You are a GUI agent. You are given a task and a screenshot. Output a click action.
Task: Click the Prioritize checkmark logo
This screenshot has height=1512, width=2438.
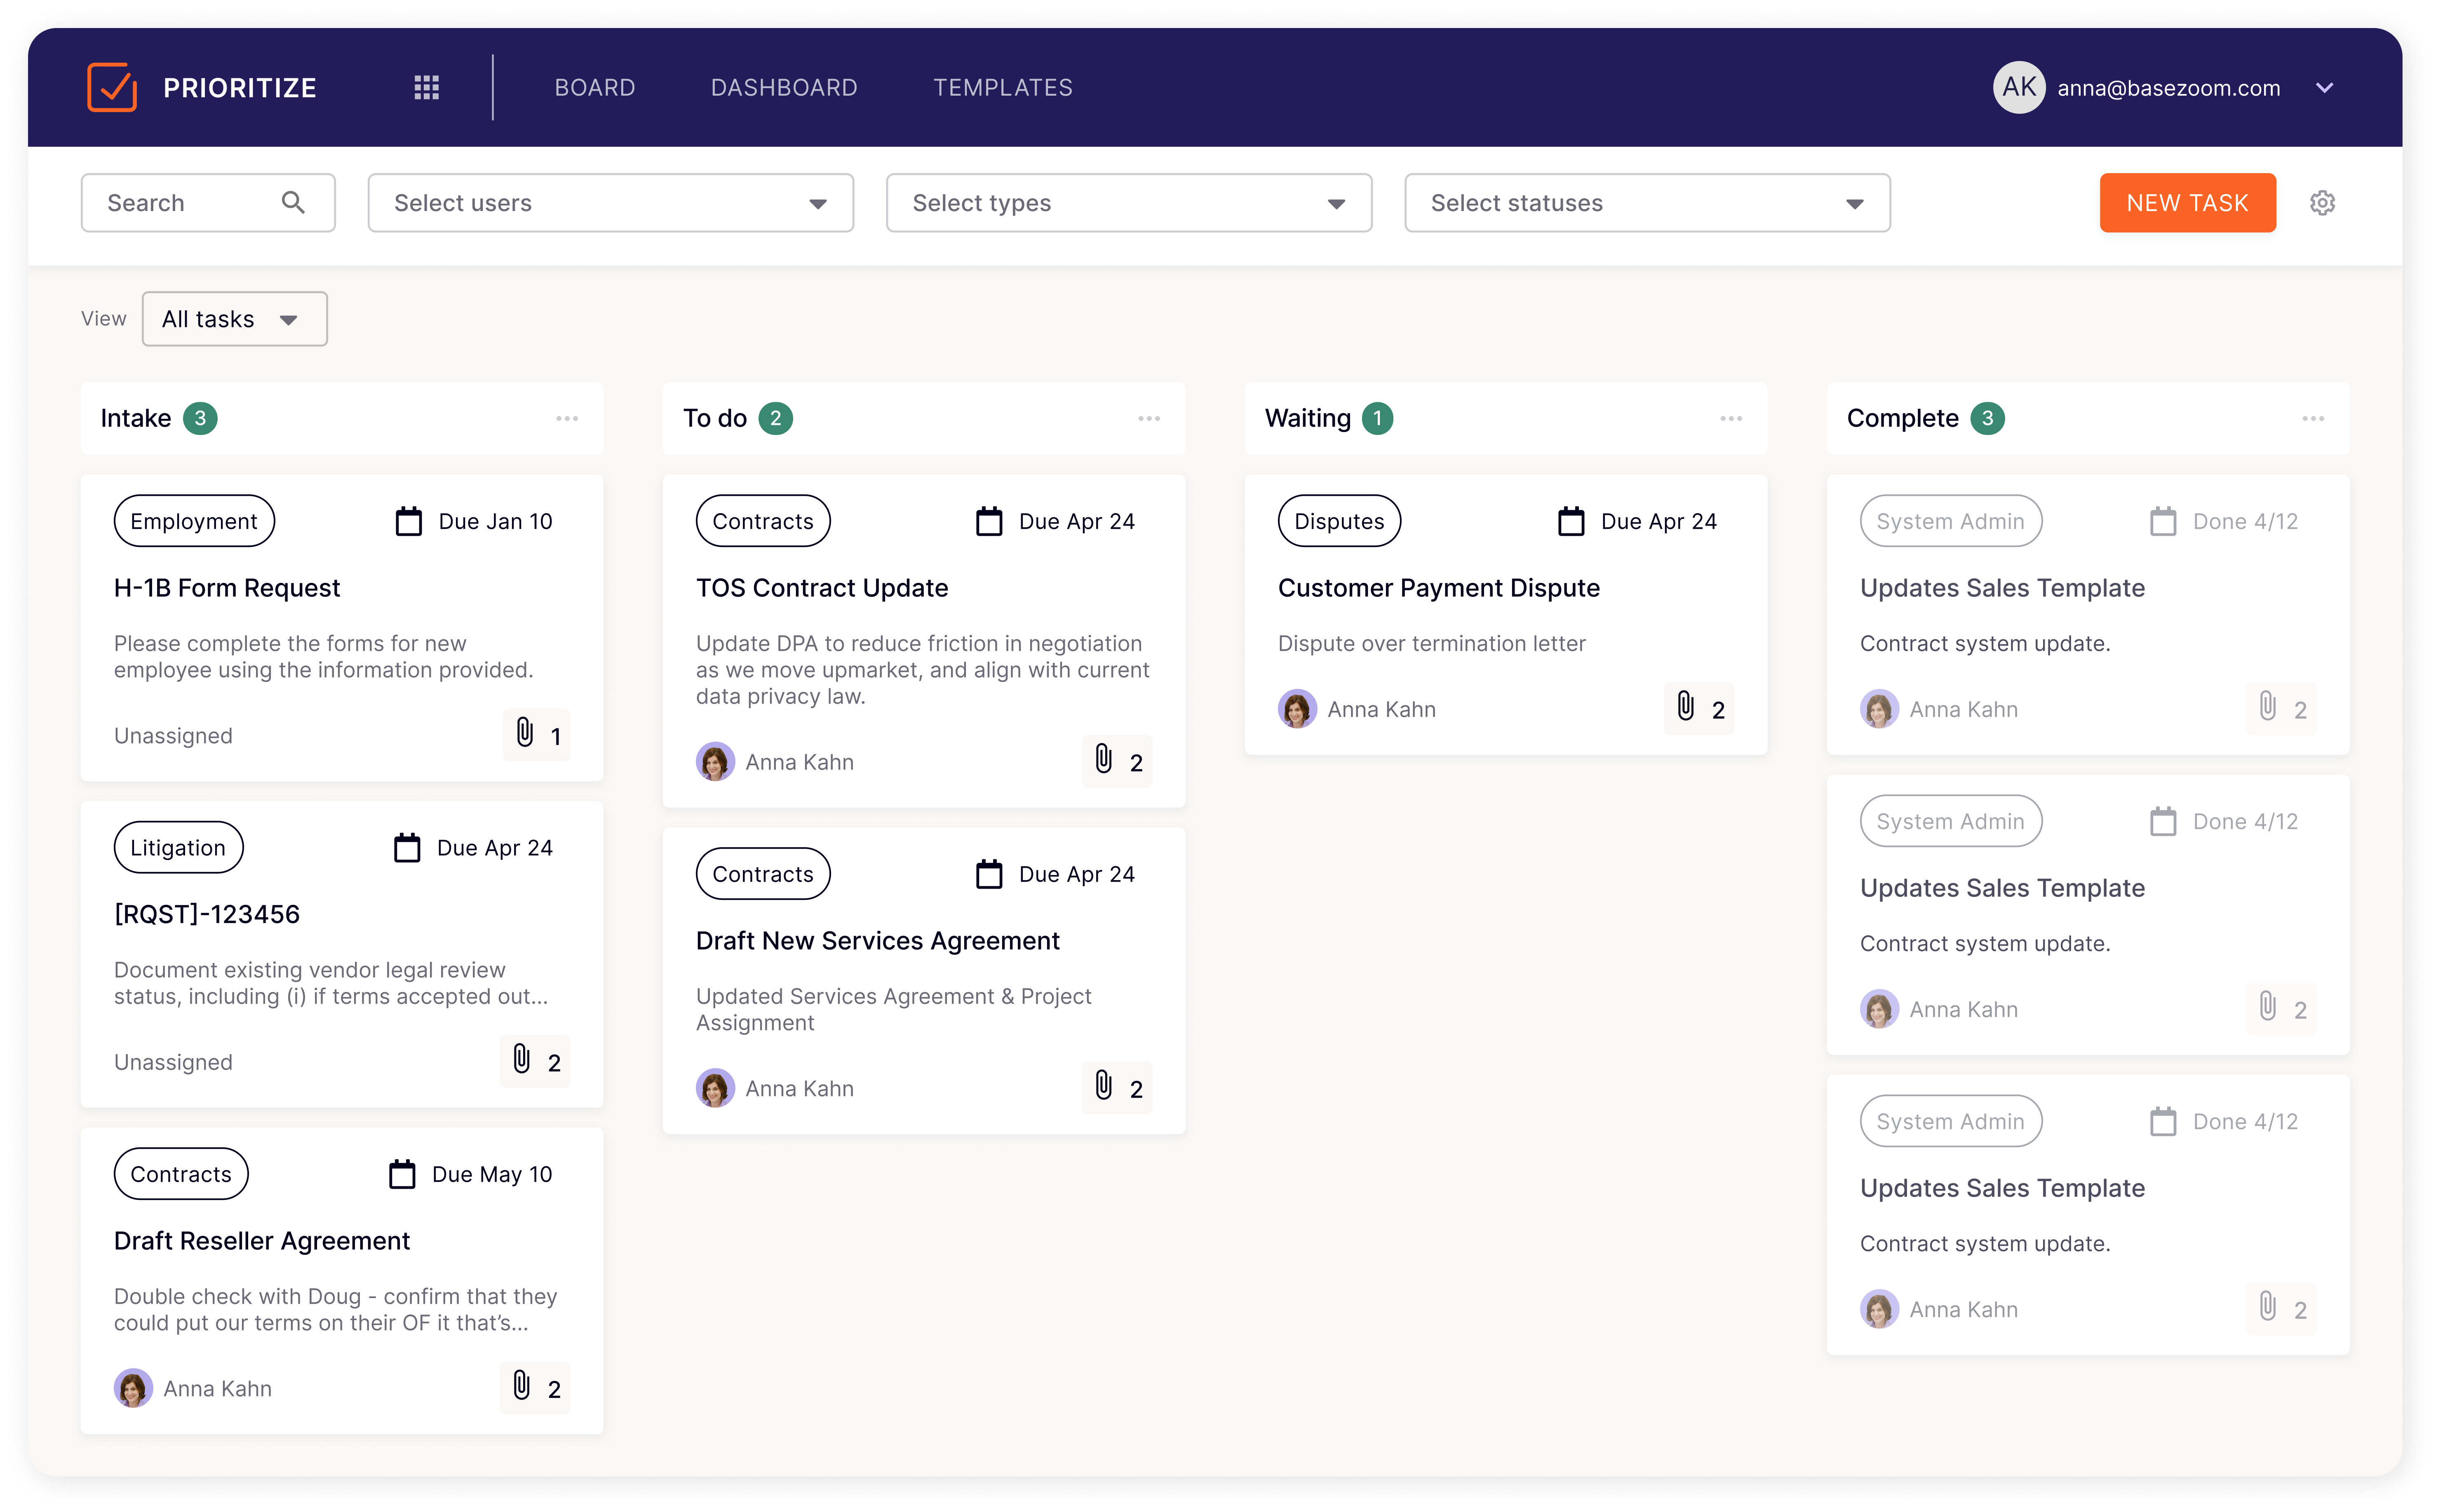pos(112,87)
